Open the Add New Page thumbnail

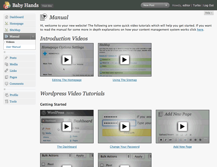point(183,127)
